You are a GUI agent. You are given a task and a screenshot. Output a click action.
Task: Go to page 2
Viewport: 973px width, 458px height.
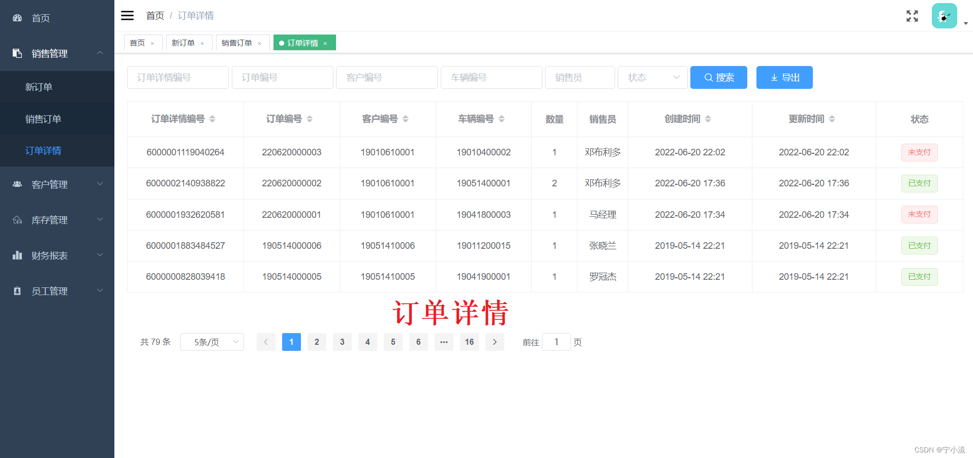(317, 342)
